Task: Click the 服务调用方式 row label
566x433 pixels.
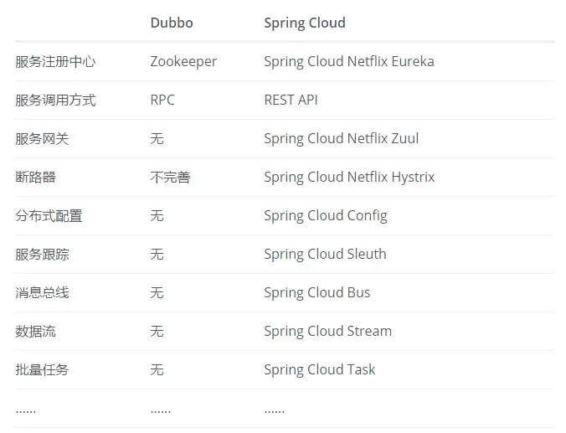Action: tap(55, 101)
